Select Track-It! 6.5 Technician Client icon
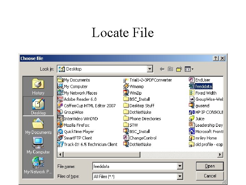This screenshot has height=185, width=246. [x=60, y=144]
